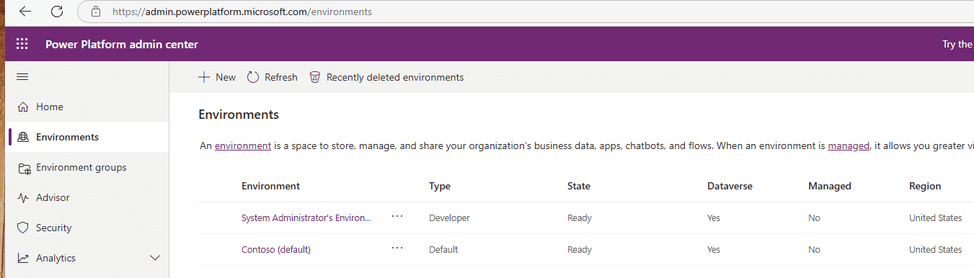Viewport: 974px width, 278px height.
Task: Click the 'Default' type cell
Action: tap(443, 249)
